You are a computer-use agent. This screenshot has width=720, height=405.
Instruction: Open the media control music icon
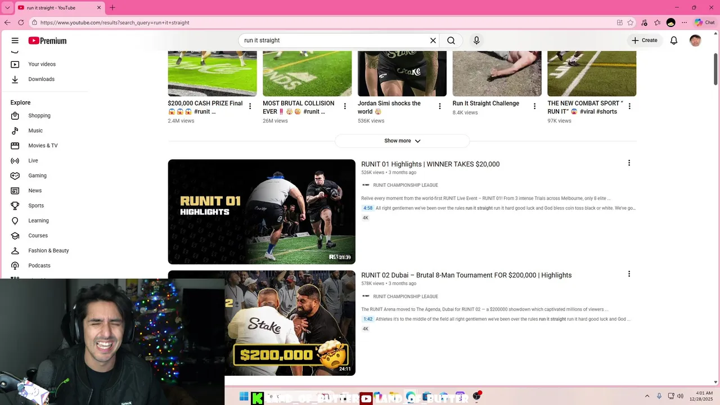pos(644,22)
